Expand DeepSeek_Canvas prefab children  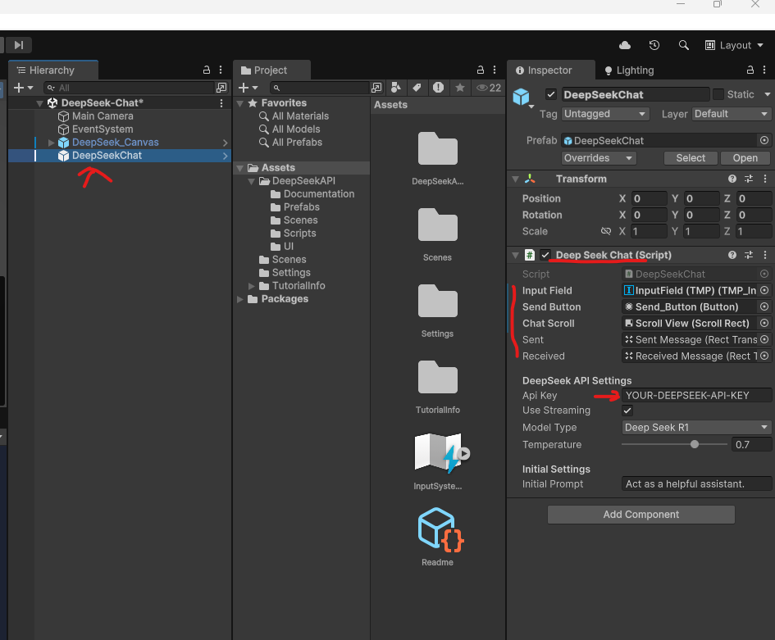pos(51,143)
